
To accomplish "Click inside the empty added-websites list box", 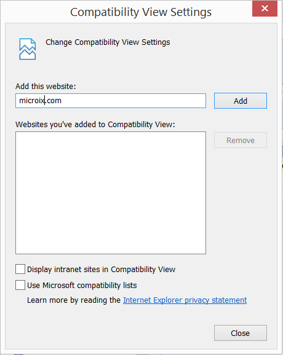I will [x=111, y=193].
